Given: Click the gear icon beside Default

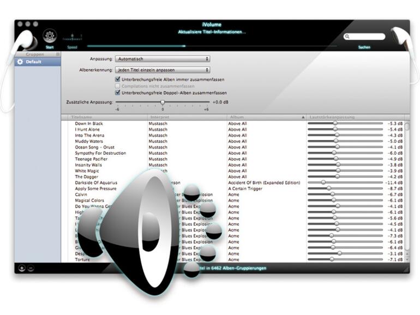Looking at the screenshot, I should point(20,62).
